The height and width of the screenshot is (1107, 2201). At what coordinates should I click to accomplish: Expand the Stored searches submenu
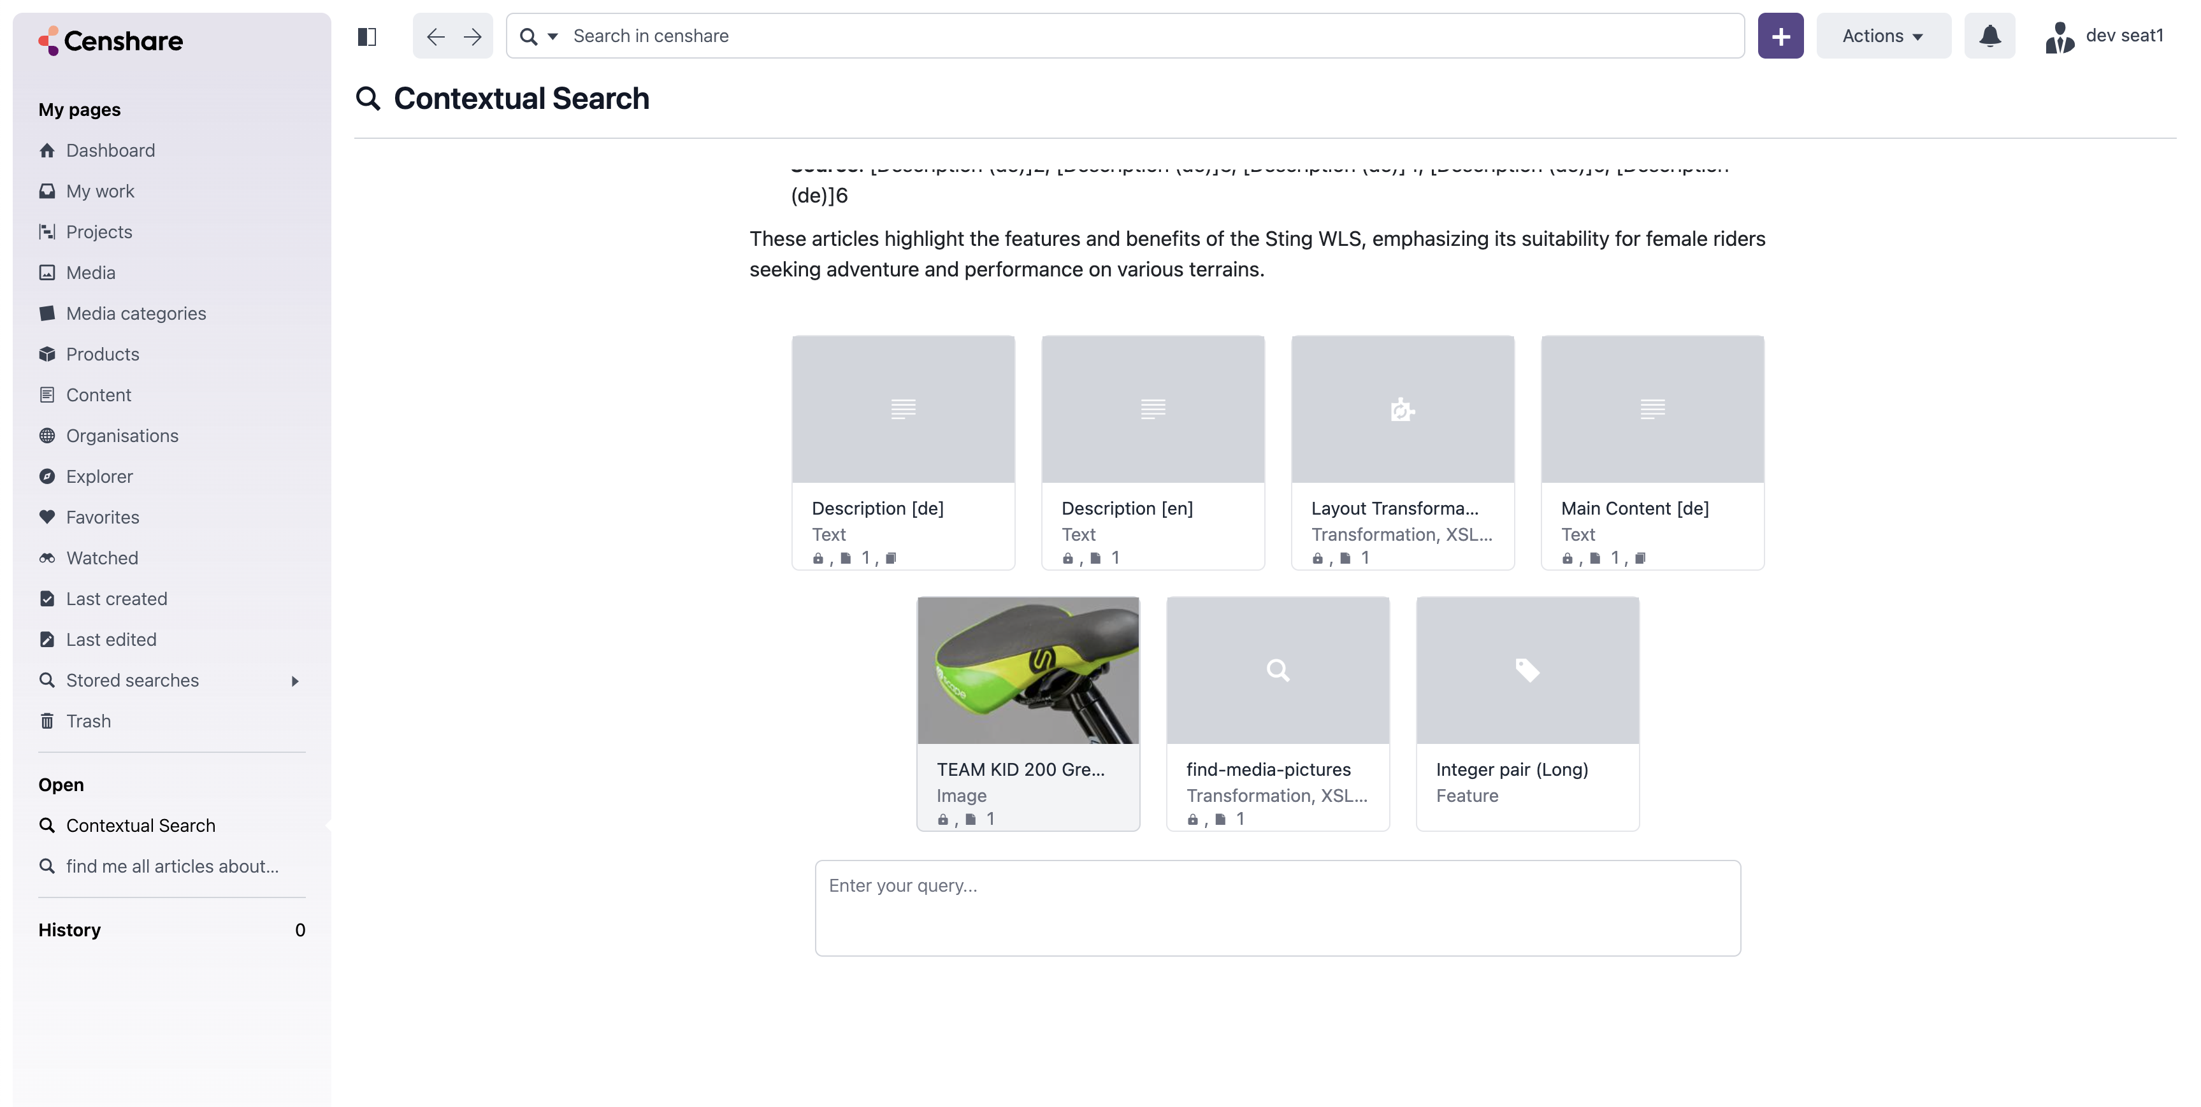pos(295,681)
